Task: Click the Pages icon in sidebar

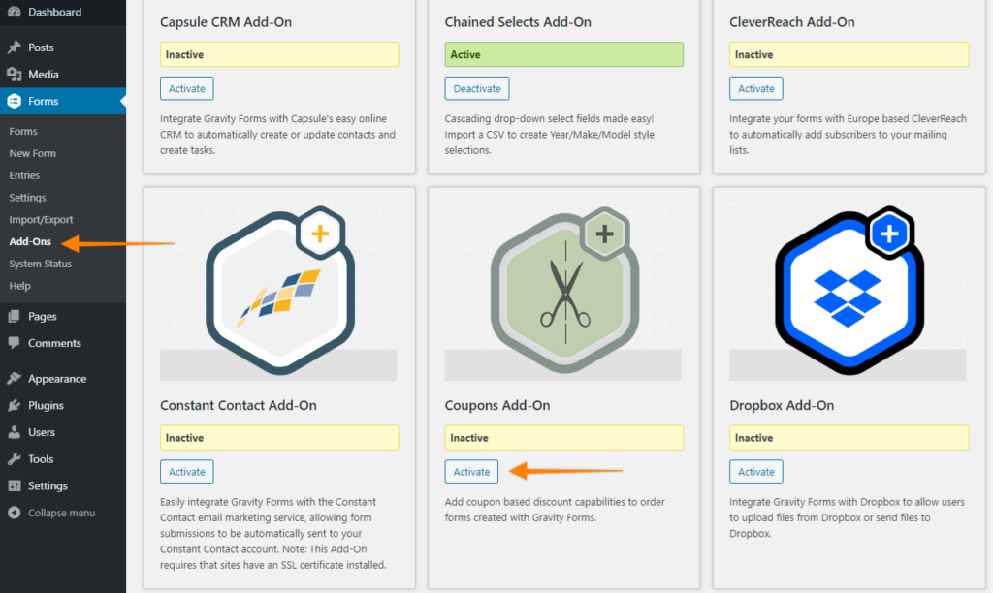Action: click(14, 316)
